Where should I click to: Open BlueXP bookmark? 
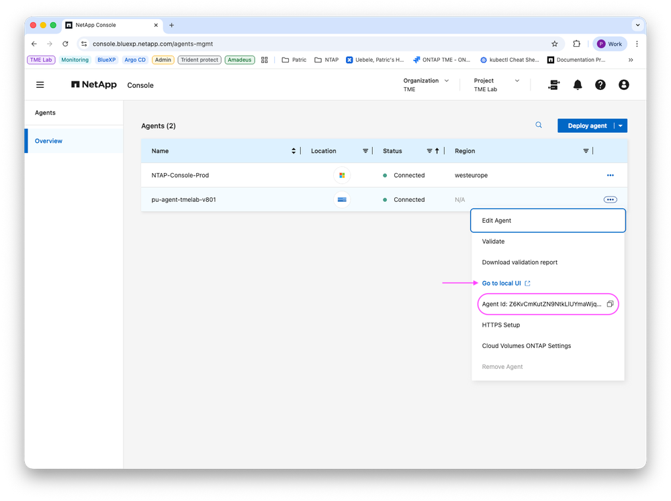point(107,60)
